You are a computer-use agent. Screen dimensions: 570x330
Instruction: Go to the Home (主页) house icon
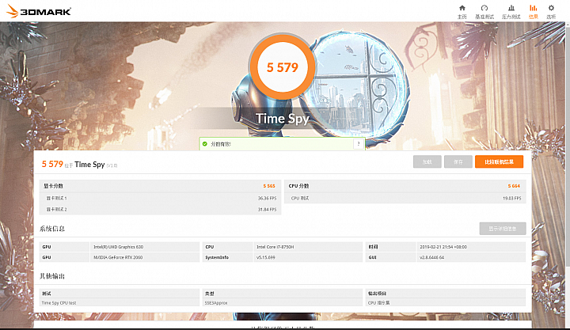pos(462,8)
